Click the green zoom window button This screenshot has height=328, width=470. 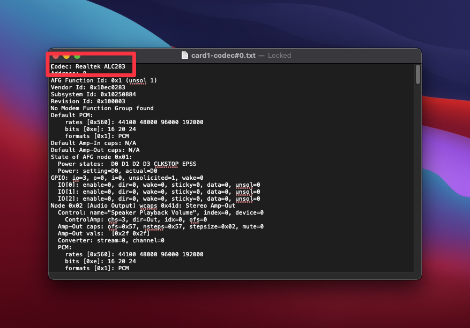(x=77, y=56)
